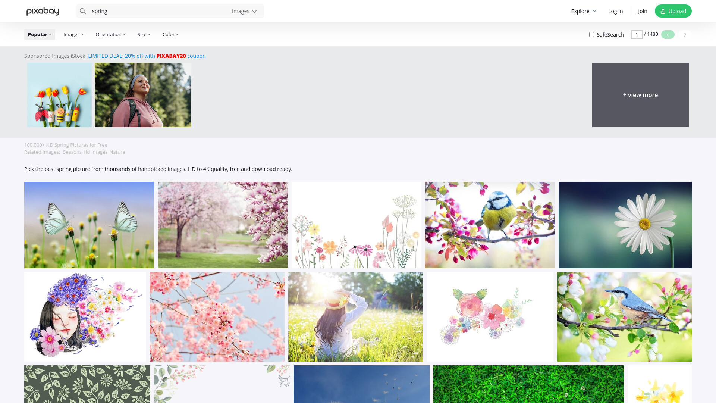Open the Images type dropdown in the search bar
This screenshot has width=716, height=403.
tap(244, 11)
